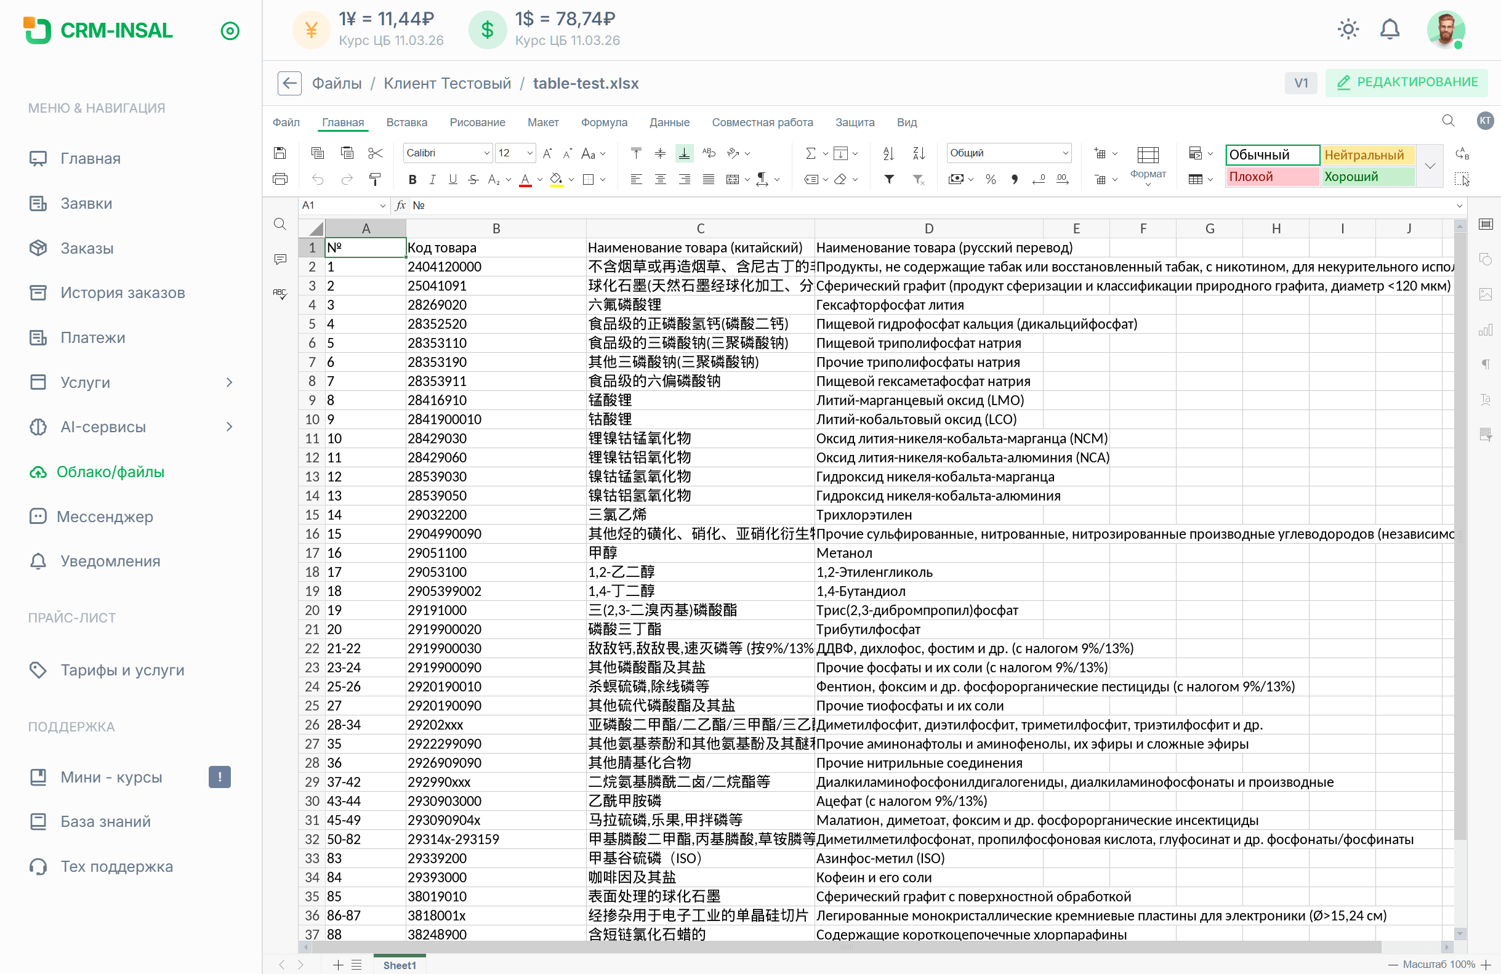
Task: Switch to the Вставка ribbon tab
Action: [x=406, y=123]
